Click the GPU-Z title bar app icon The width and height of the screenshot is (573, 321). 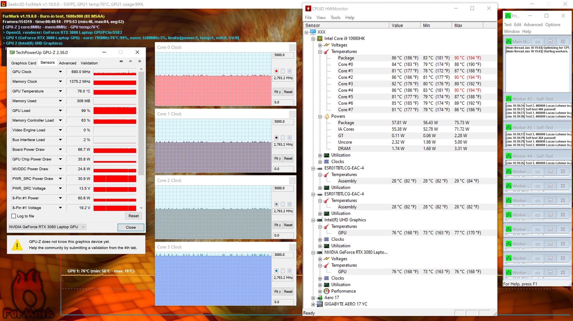click(12, 52)
